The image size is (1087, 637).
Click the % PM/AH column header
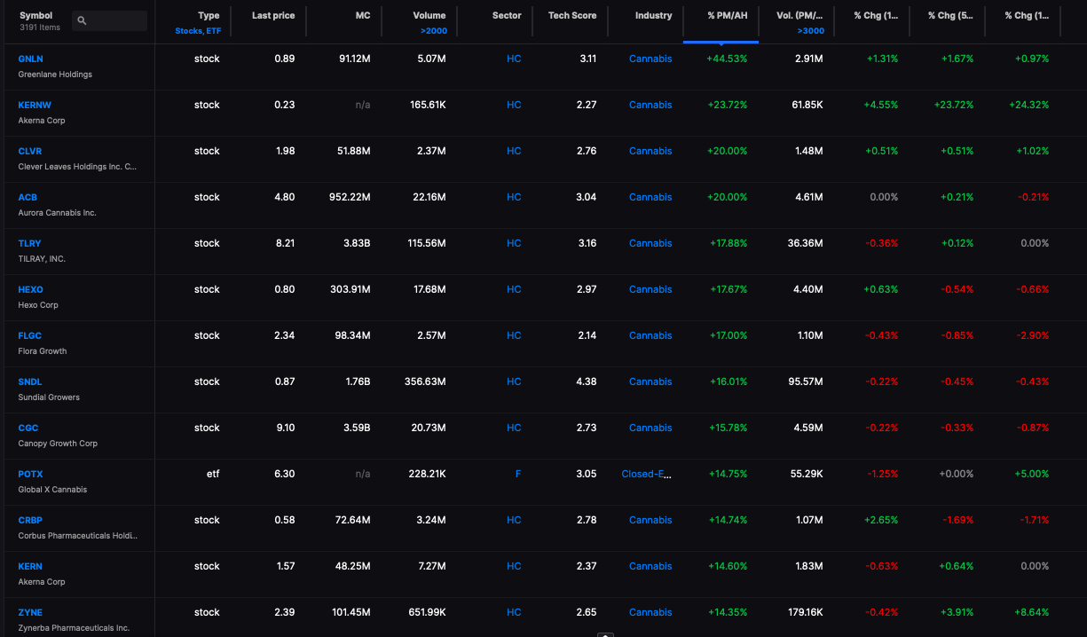coord(728,15)
